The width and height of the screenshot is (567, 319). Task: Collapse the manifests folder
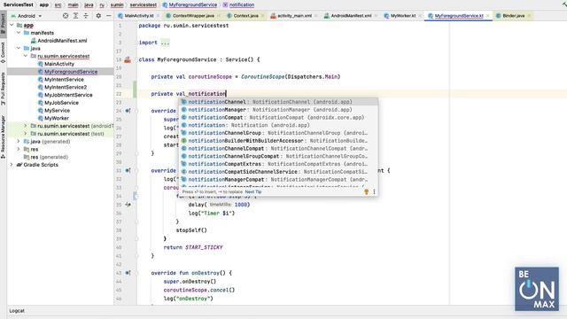point(19,33)
